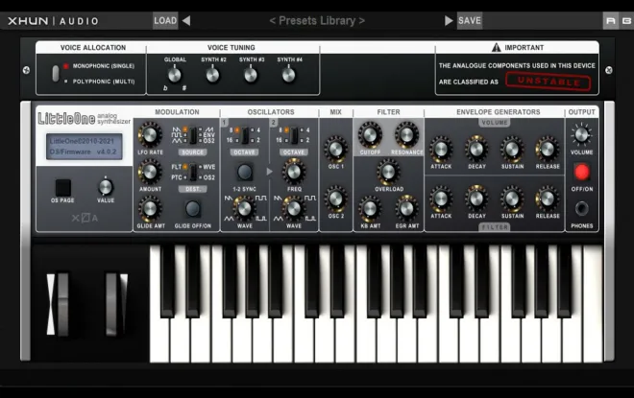
Task: Open the Presets Library menu
Action: (x=317, y=20)
